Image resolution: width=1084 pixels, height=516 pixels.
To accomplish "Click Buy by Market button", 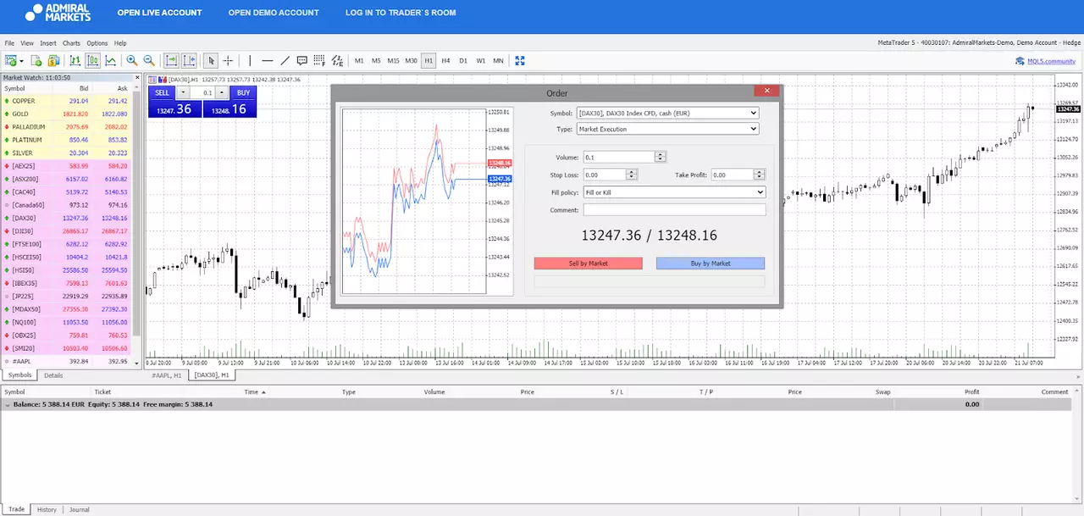I will coord(711,264).
